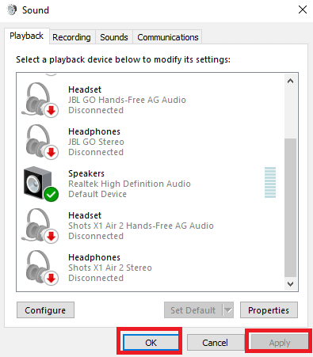The width and height of the screenshot is (313, 357).
Task: Select the Shots X1 Air 2 Stereo headphones icon
Action: 42,268
